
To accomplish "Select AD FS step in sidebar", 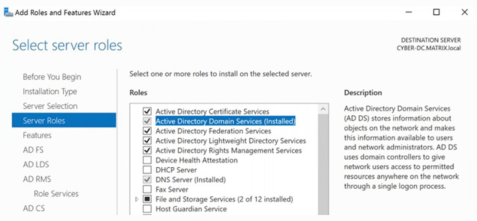I will [33, 150].
